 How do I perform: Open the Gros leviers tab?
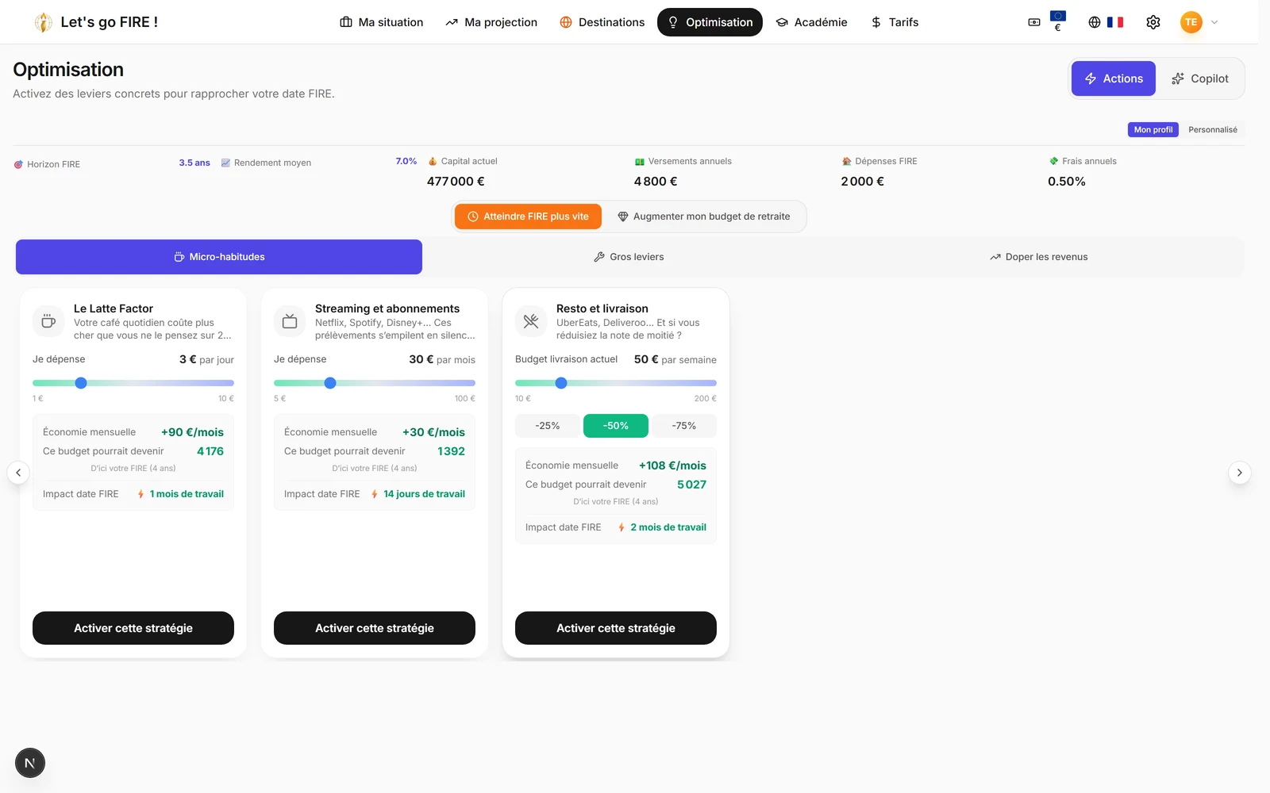coord(629,257)
